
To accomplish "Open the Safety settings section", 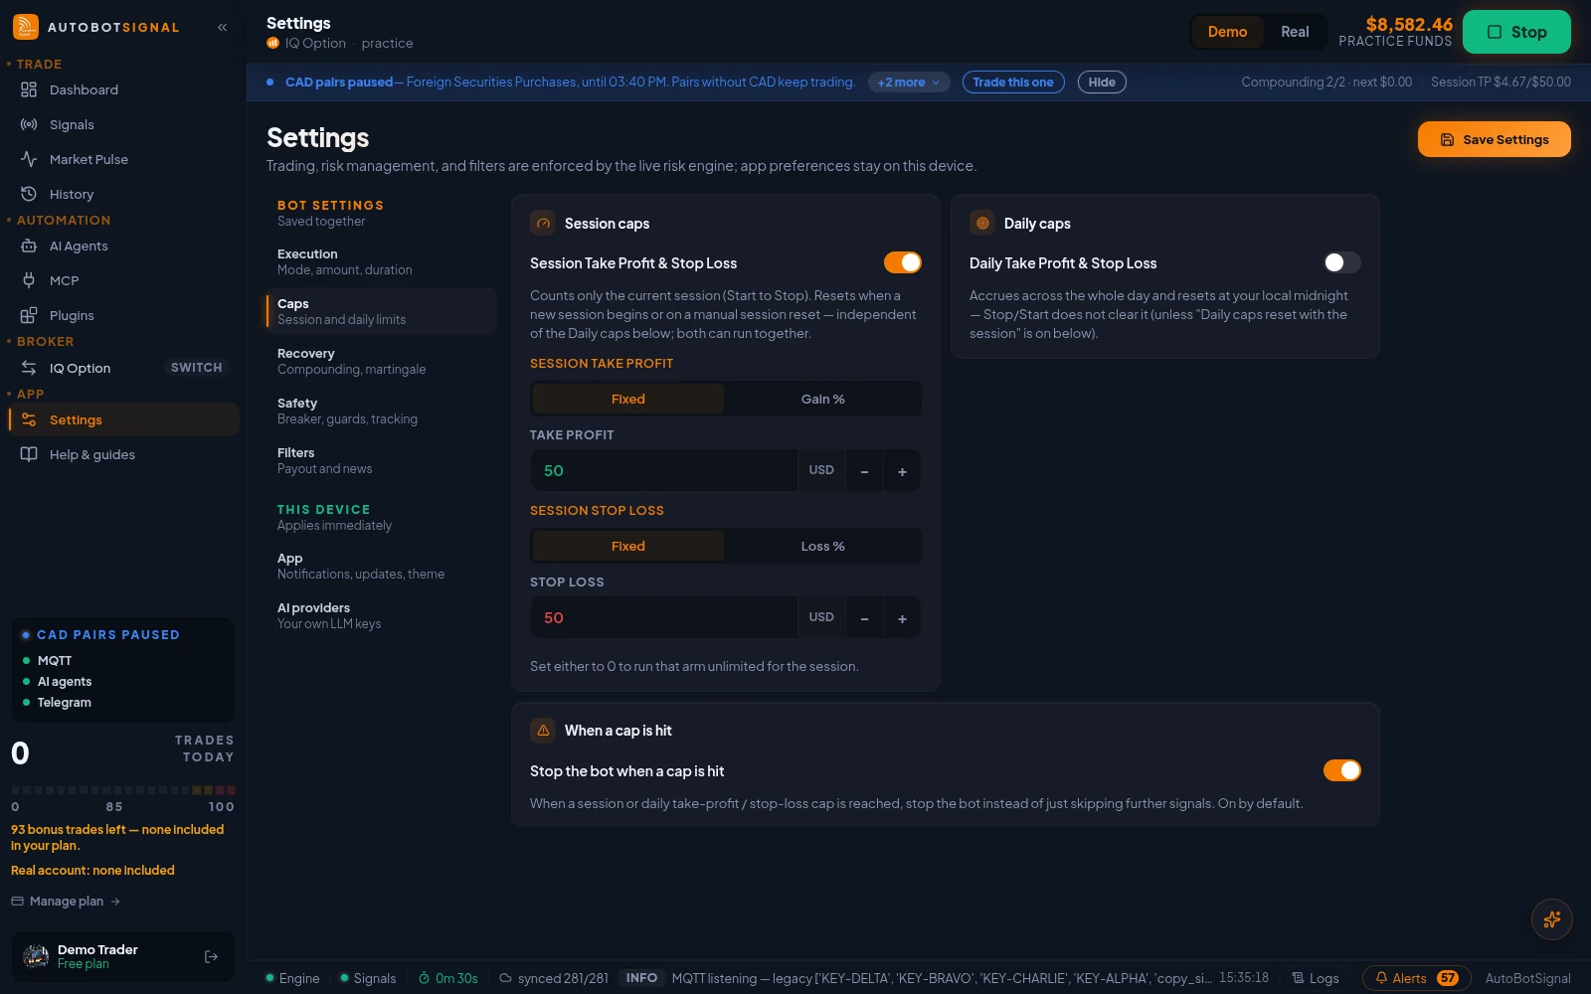I will [x=382, y=411].
